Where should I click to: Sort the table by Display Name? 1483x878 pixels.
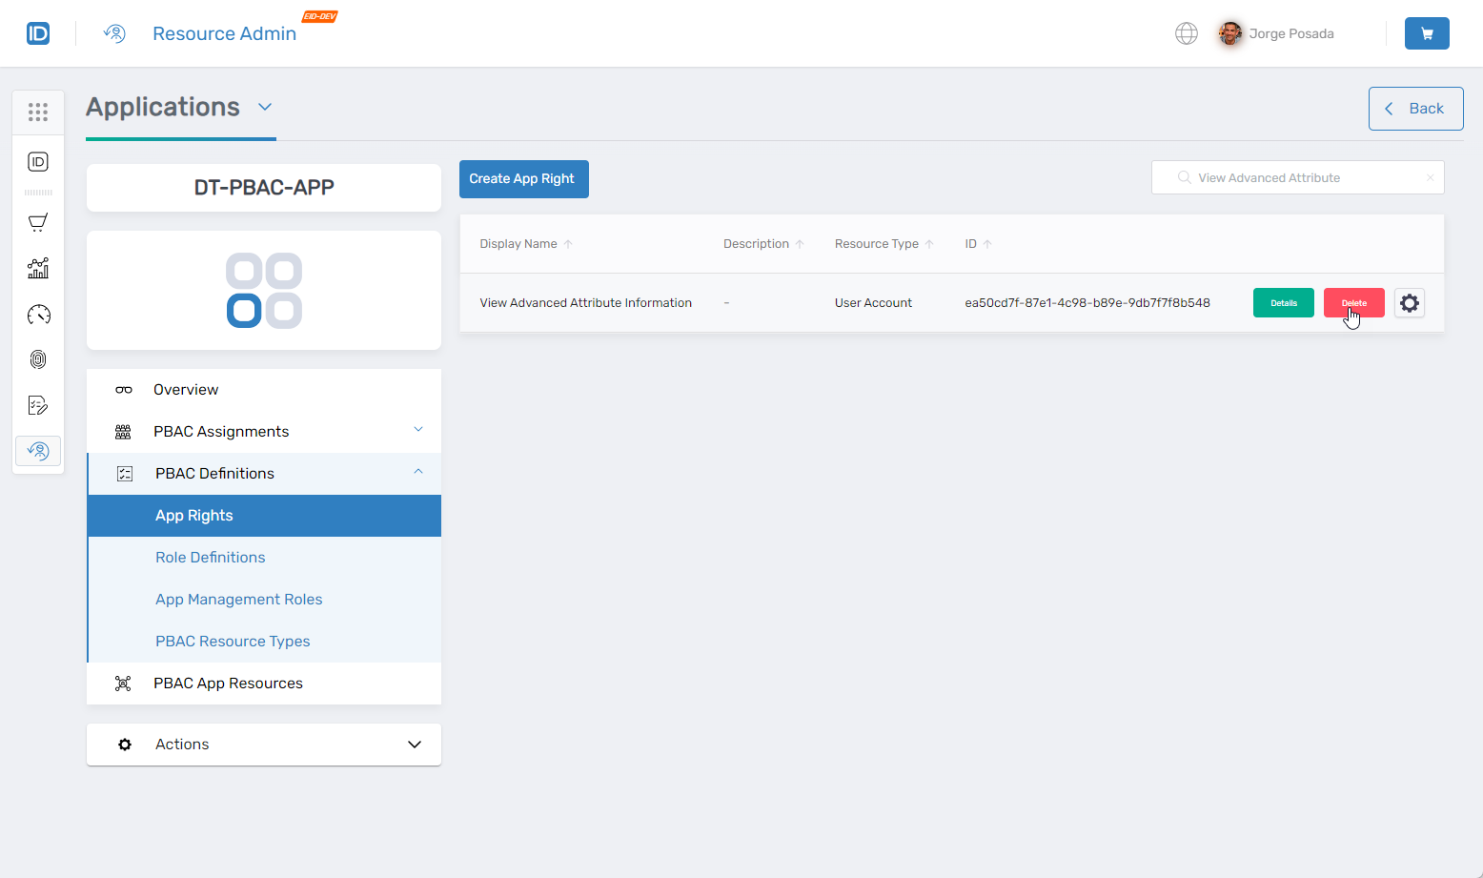click(518, 244)
